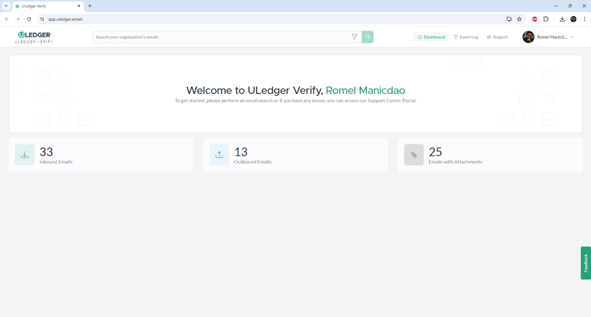Image resolution: width=591 pixels, height=317 pixels.
Task: Click the Outbound Emails upload icon
Action: [x=219, y=155]
